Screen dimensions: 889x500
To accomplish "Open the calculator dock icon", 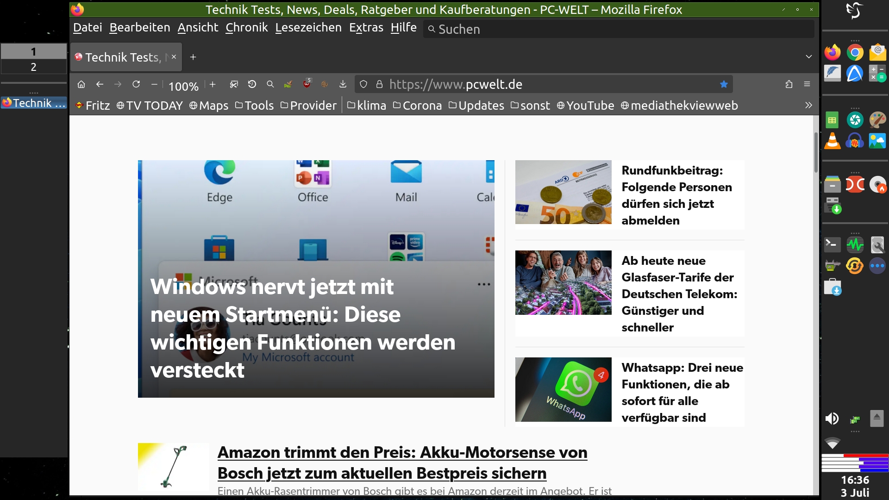I will 877,73.
